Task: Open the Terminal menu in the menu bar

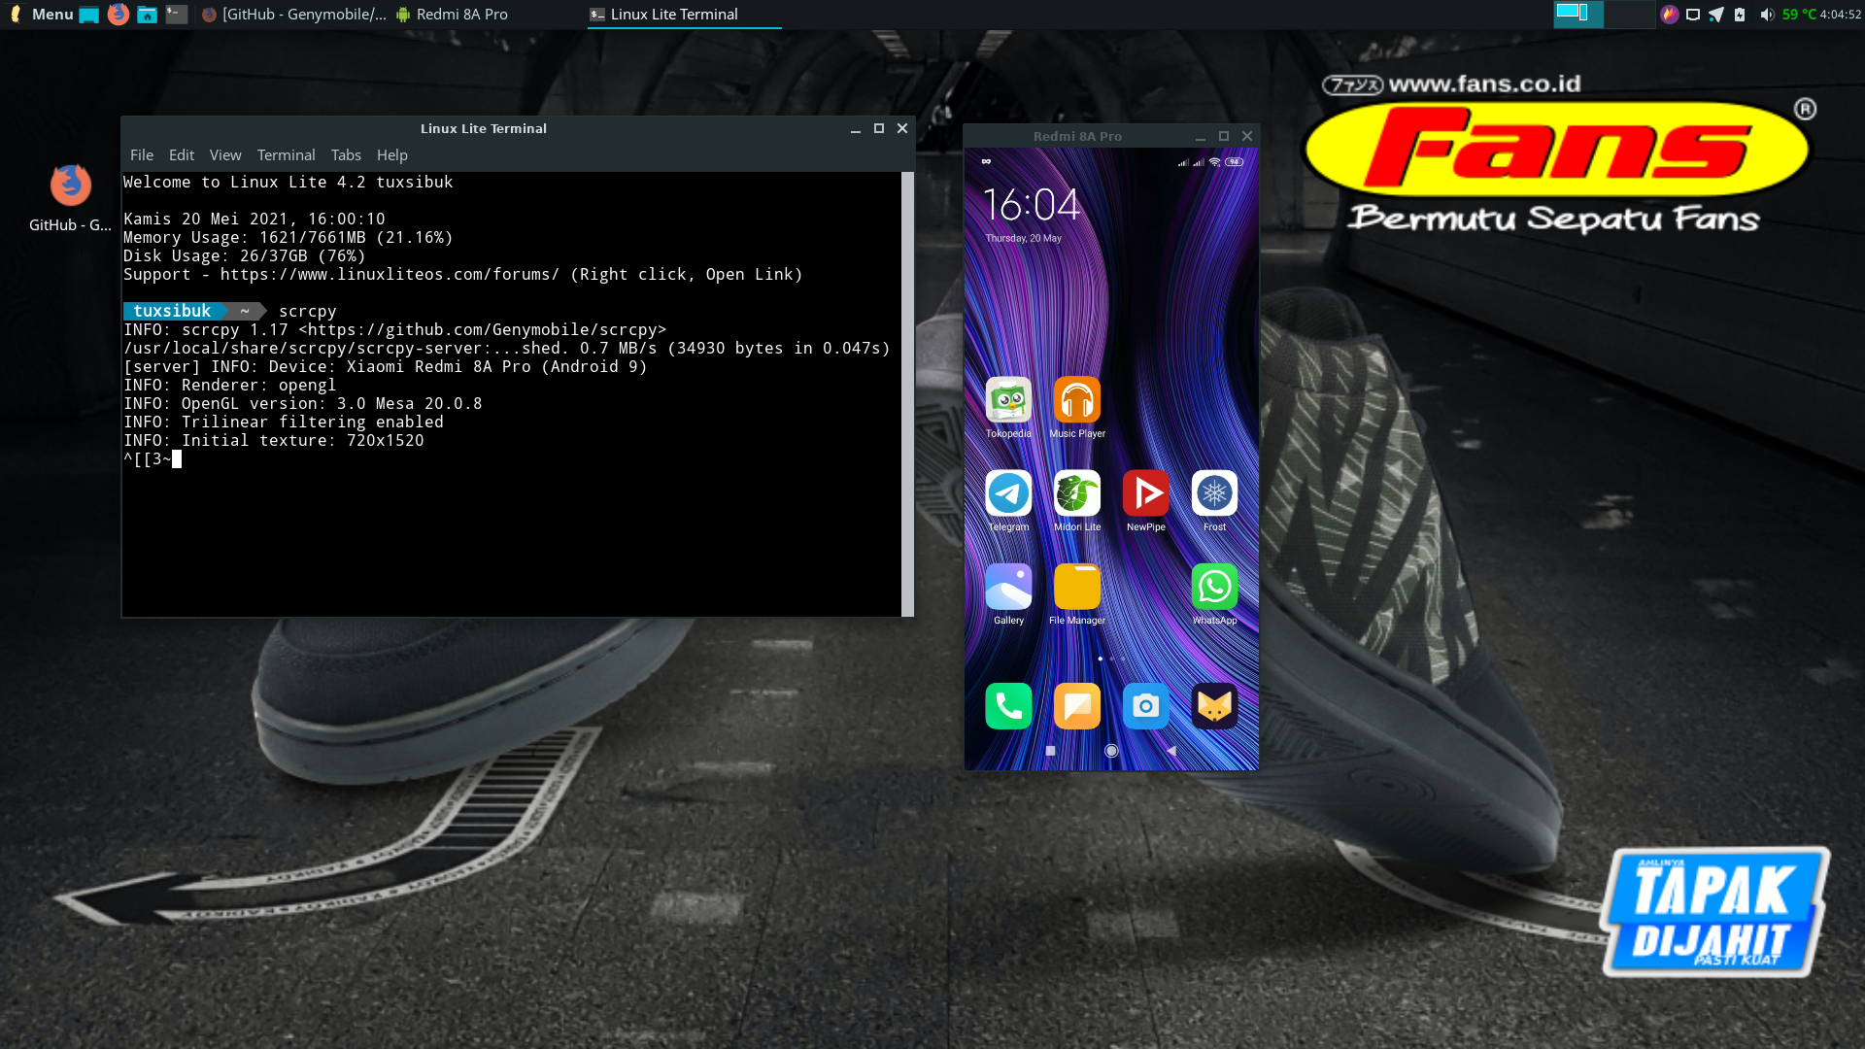Action: pos(286,155)
